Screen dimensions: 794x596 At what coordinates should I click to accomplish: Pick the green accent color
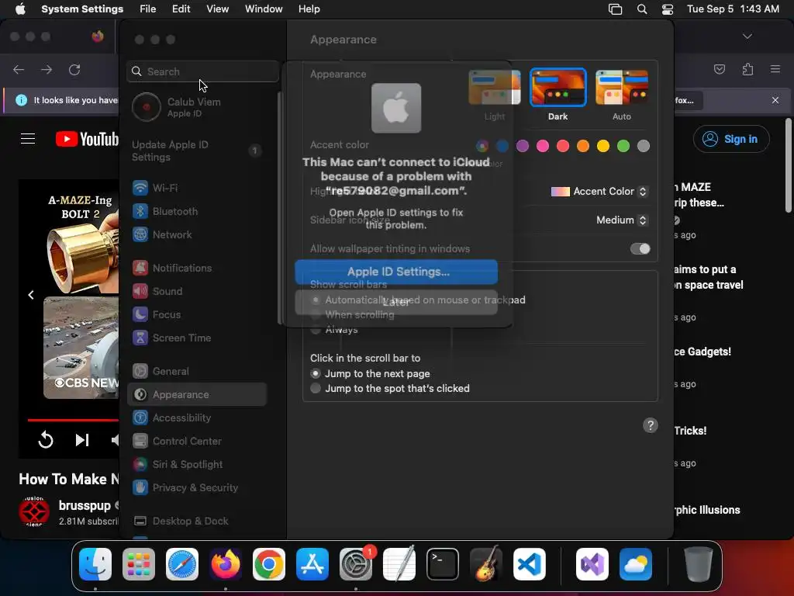click(623, 146)
